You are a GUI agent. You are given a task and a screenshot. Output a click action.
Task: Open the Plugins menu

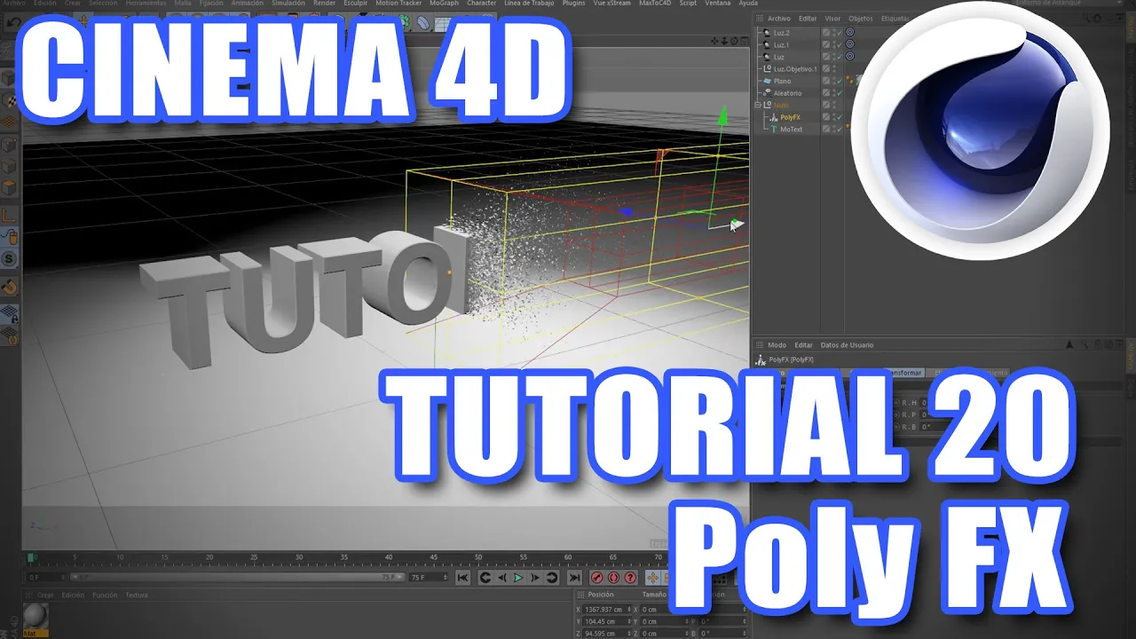(574, 4)
